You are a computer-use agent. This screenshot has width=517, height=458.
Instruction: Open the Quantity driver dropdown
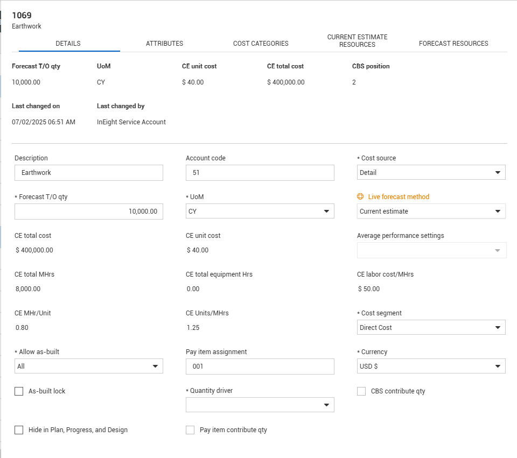[x=260, y=405]
